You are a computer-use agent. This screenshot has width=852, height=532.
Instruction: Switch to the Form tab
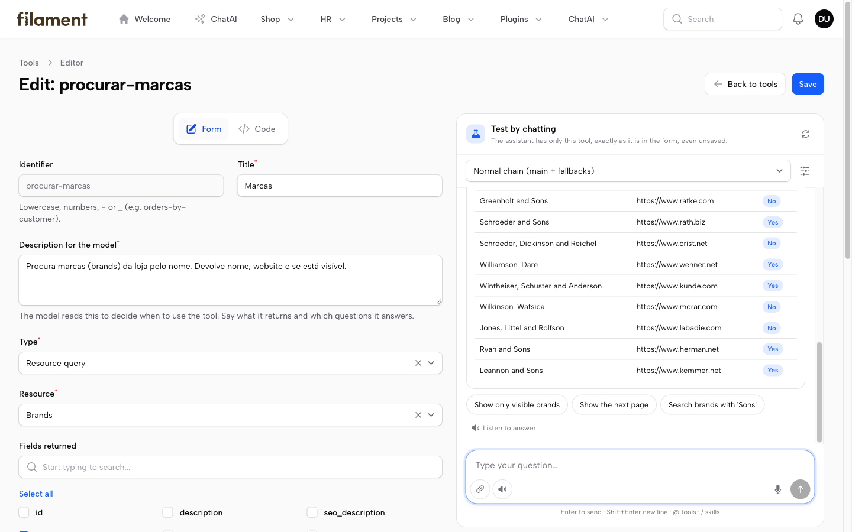click(204, 129)
